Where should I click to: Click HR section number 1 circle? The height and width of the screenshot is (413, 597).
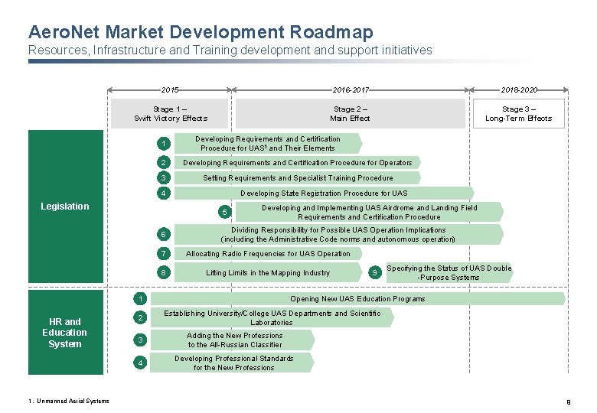click(140, 298)
